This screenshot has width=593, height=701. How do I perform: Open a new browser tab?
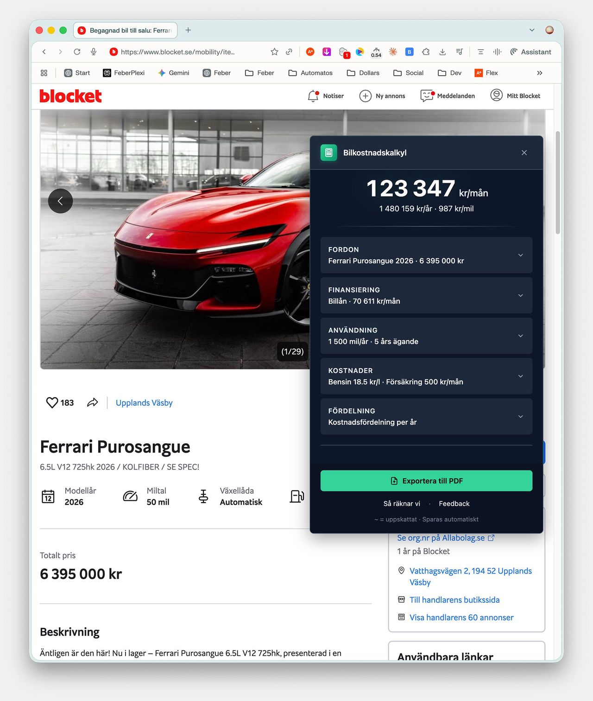point(188,30)
